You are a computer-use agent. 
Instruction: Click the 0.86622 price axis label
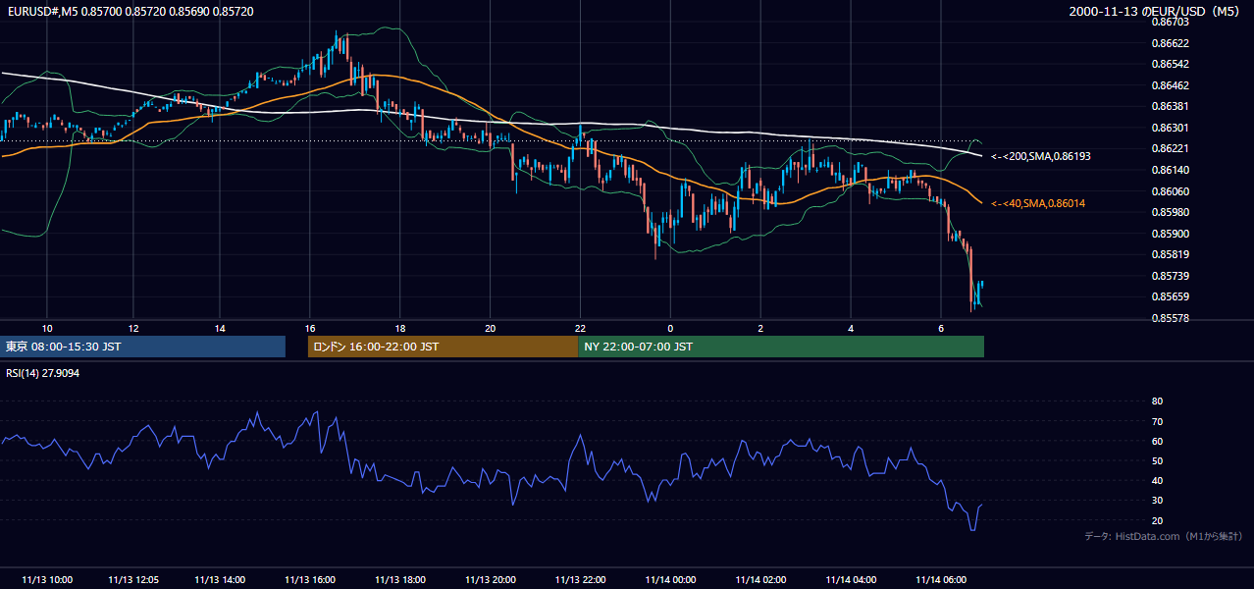pyautogui.click(x=1170, y=43)
